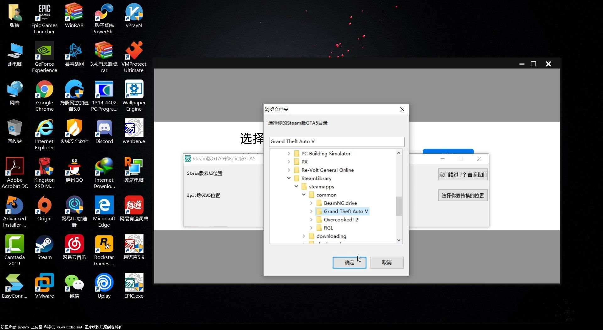Expand the PX folder node
603x330 pixels.
point(289,162)
